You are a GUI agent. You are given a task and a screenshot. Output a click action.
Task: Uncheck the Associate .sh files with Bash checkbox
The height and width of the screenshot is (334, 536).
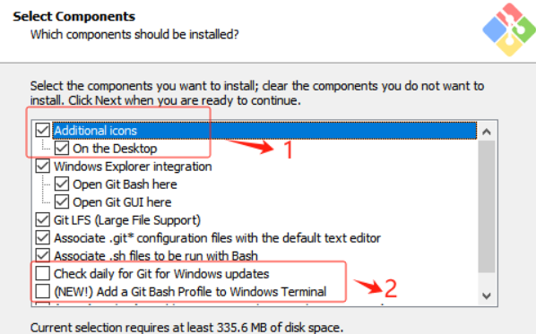tap(43, 255)
